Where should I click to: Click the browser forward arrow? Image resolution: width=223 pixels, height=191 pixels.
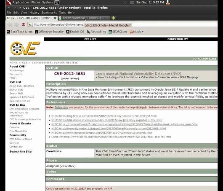16,24
